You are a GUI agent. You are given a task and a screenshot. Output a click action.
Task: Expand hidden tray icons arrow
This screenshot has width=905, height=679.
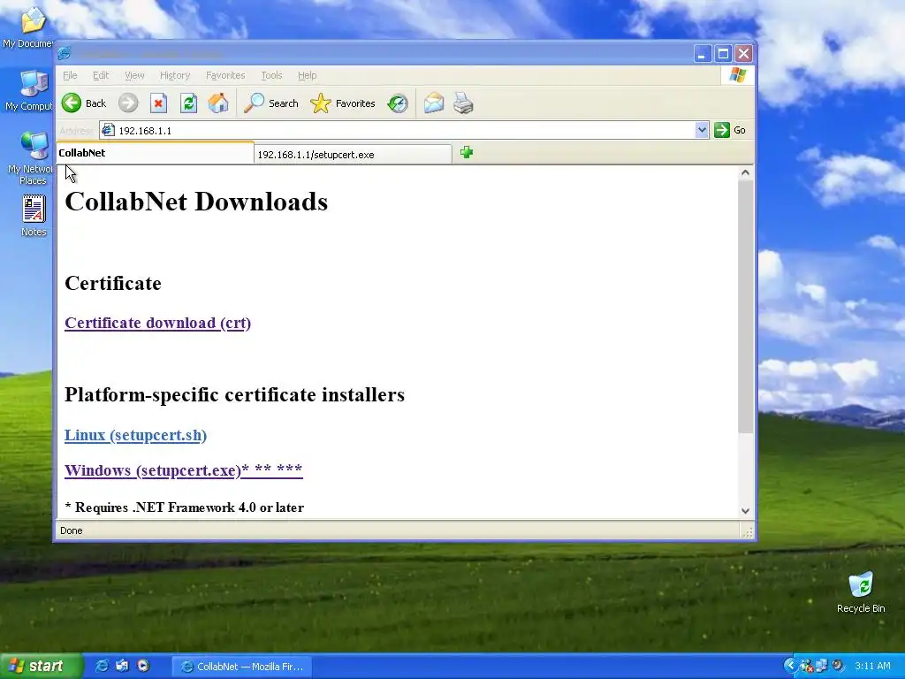coord(789,666)
